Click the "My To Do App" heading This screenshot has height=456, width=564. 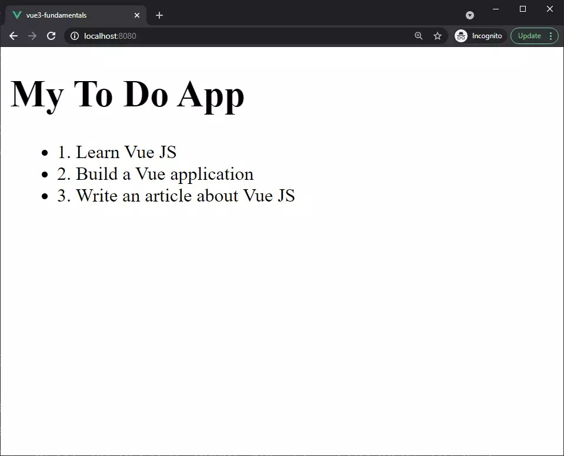(x=126, y=94)
